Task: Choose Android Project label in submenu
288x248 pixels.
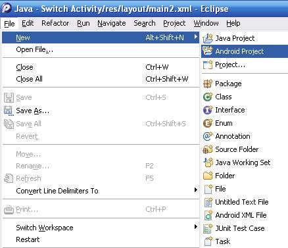Action: [239, 51]
